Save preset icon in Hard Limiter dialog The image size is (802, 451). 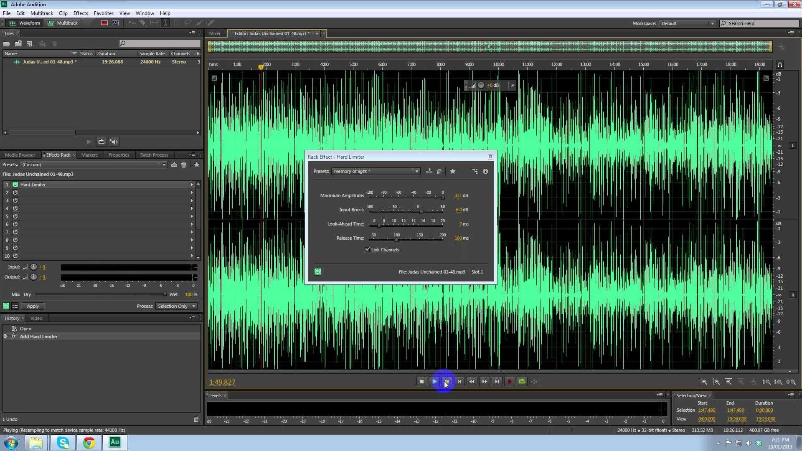[x=429, y=171]
